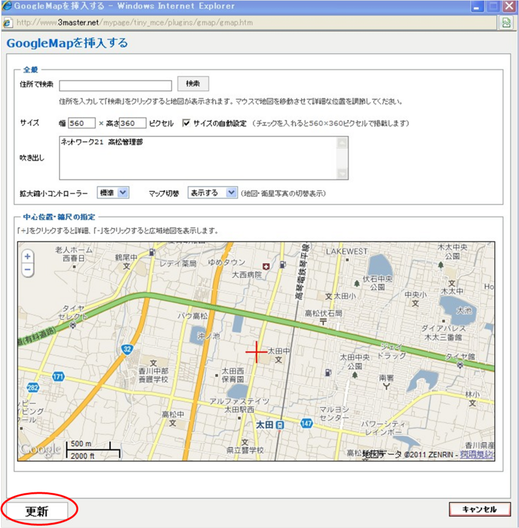Click the 更新 update button
Image resolution: width=519 pixels, height=528 pixels.
pos(37,511)
